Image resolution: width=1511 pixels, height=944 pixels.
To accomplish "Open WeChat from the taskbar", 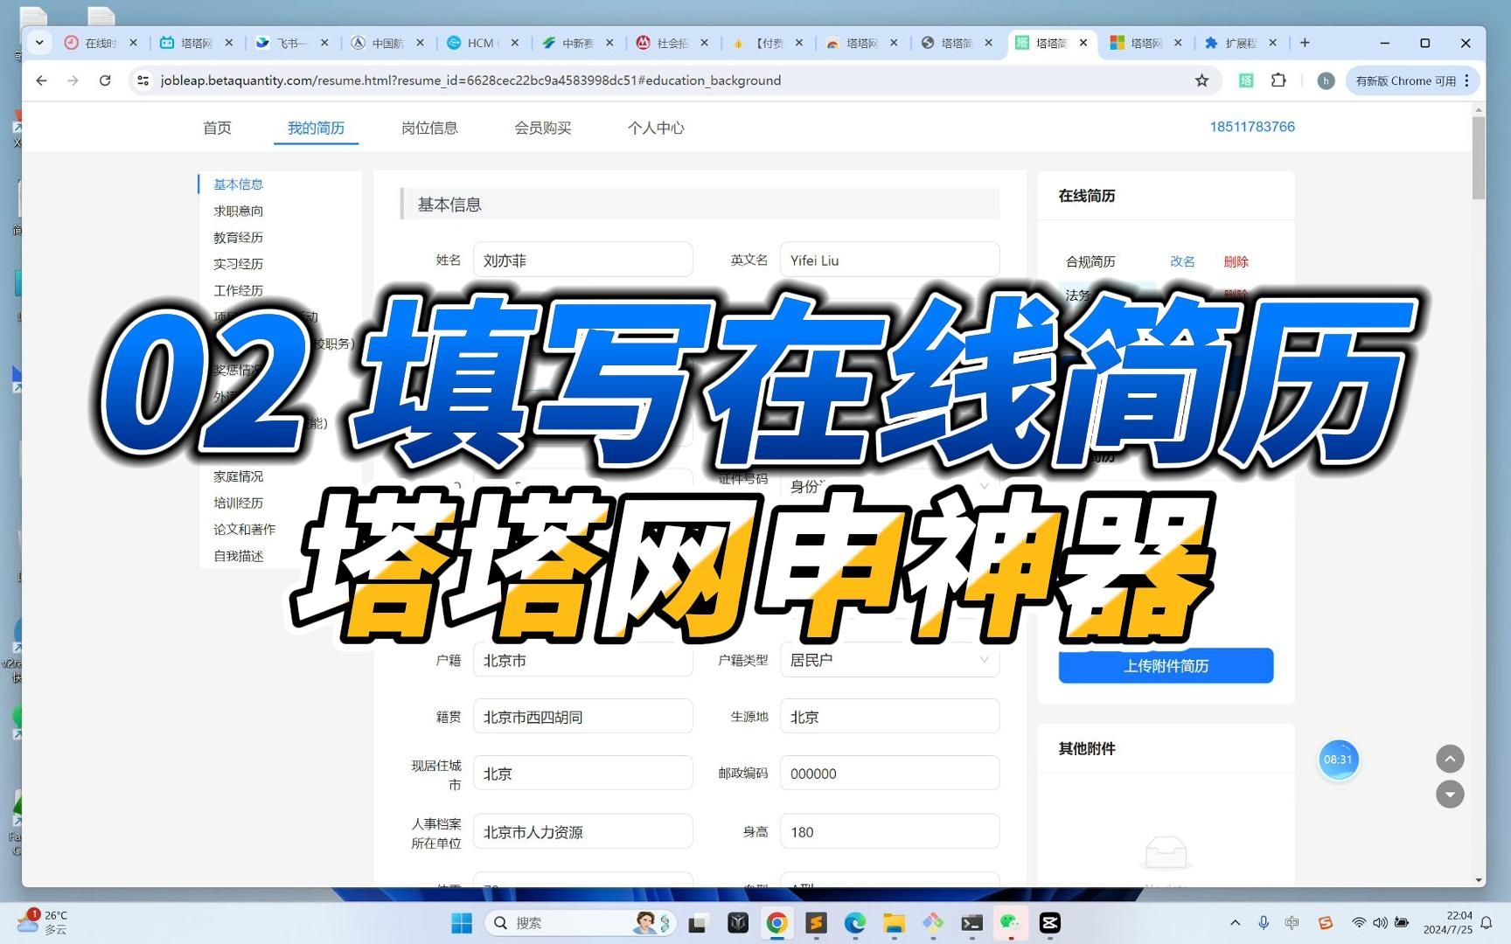I will click(1011, 922).
